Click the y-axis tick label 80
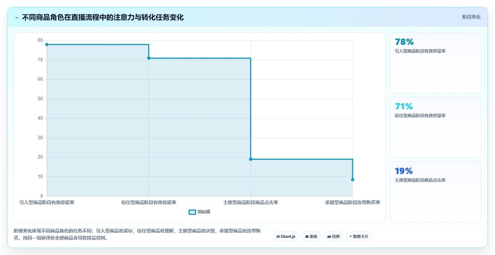Screen dimensions: 495x255 [40, 40]
